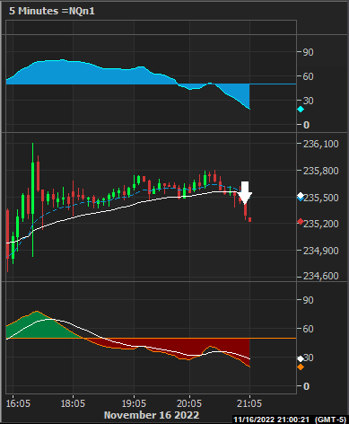The image size is (349, 424).
Task: Click the 90 label on the bottom indicator axis
Action: (309, 300)
